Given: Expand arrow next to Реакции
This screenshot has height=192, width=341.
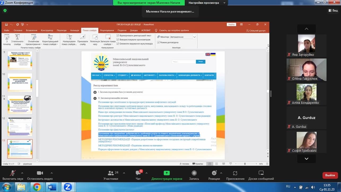Looking at the screenshot, I should coord(221,173).
